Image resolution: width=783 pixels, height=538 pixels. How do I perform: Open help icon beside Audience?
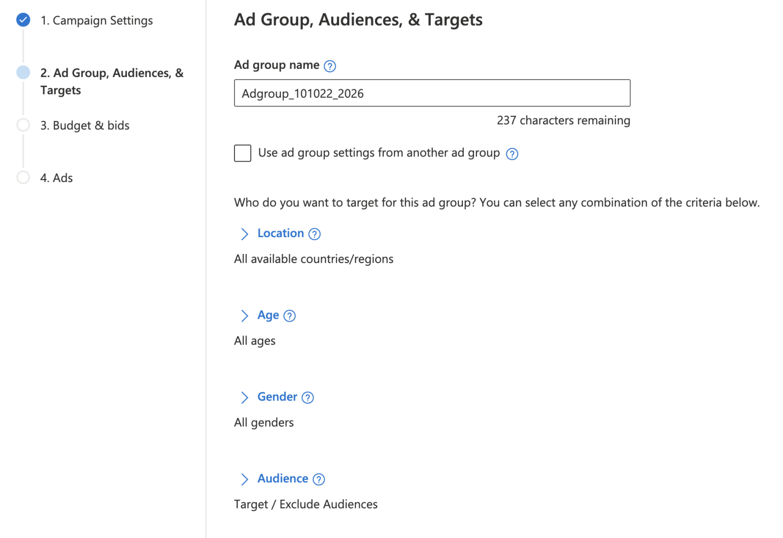tap(319, 479)
